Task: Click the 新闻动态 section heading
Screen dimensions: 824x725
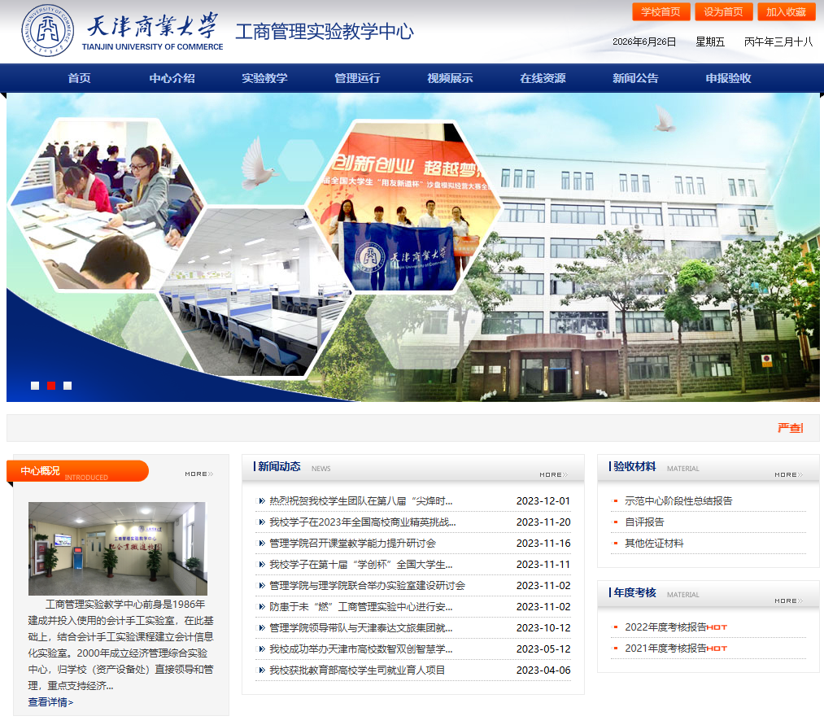Action: coord(279,466)
